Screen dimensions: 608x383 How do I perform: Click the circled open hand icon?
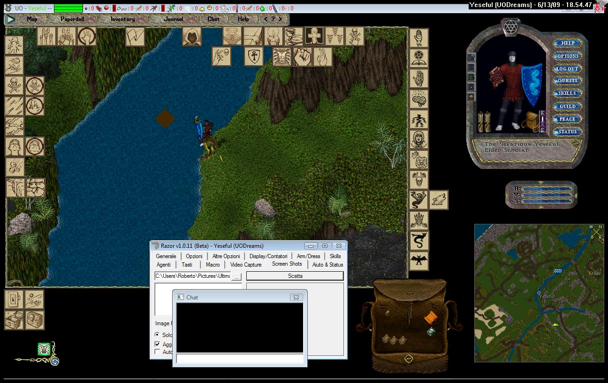point(87,36)
